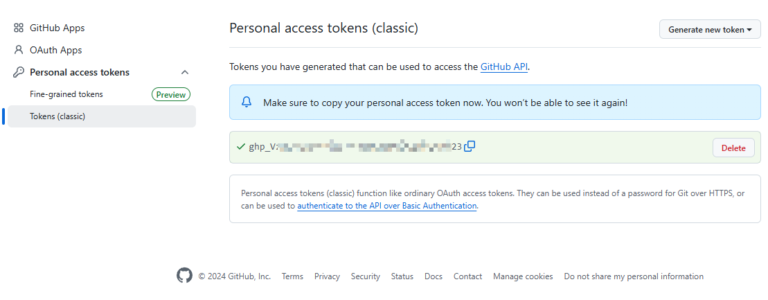This screenshot has width=768, height=300.
Task: Click the key icon beside Personal access tokens
Action: point(19,72)
